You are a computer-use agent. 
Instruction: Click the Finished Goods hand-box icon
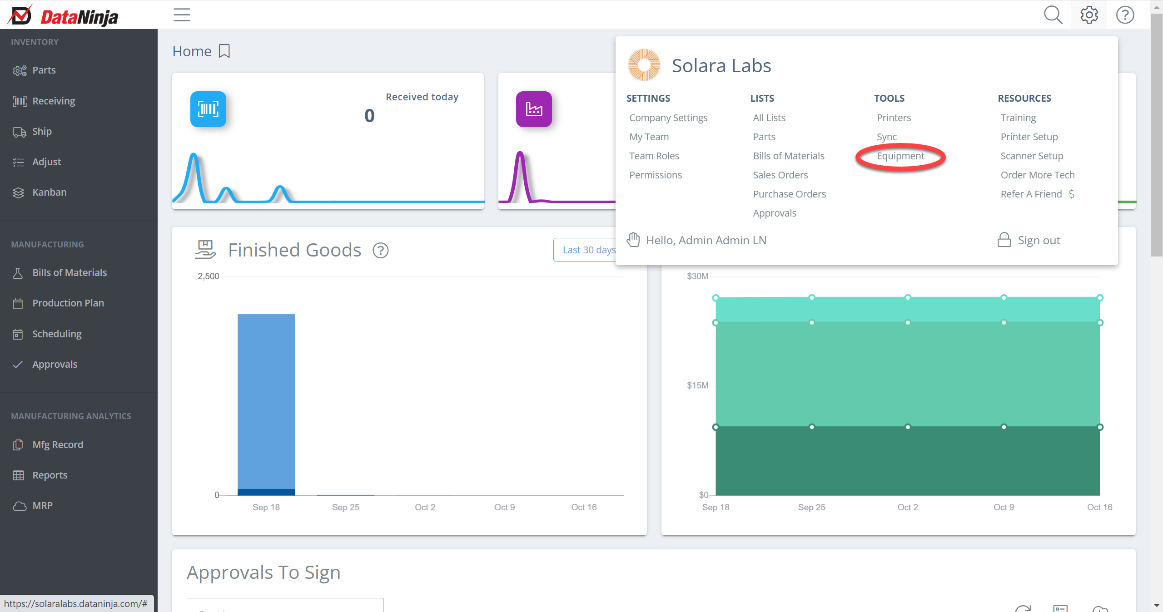205,250
